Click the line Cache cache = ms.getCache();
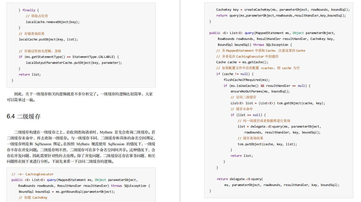361x202 pixels. click(242, 62)
